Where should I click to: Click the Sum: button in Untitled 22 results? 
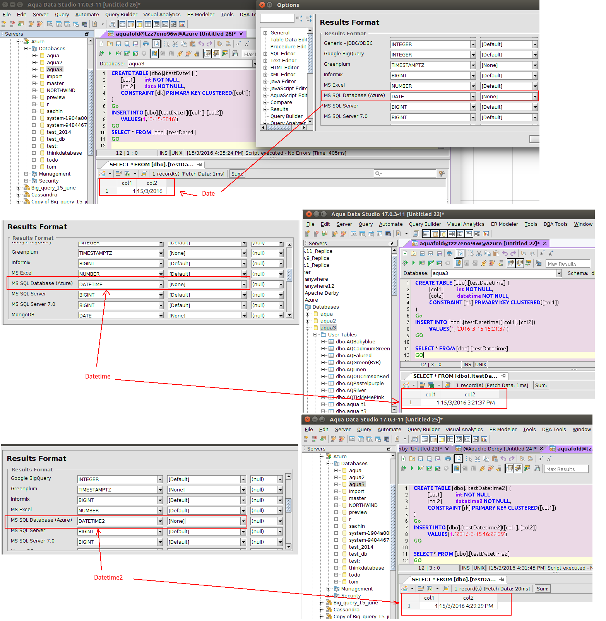click(x=541, y=386)
